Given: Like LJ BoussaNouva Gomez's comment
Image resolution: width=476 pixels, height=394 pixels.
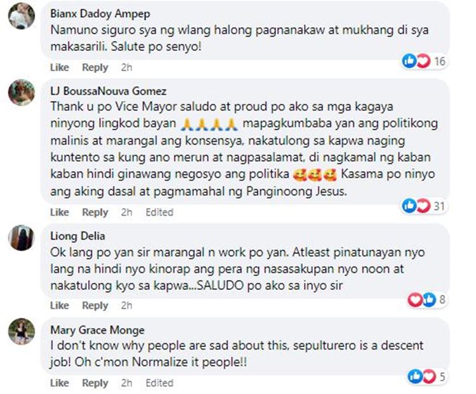Looking at the screenshot, I should pos(60,212).
